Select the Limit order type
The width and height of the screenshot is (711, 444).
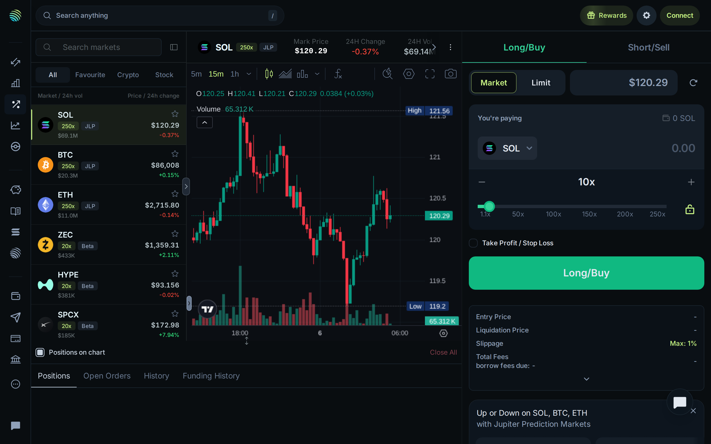[540, 82]
